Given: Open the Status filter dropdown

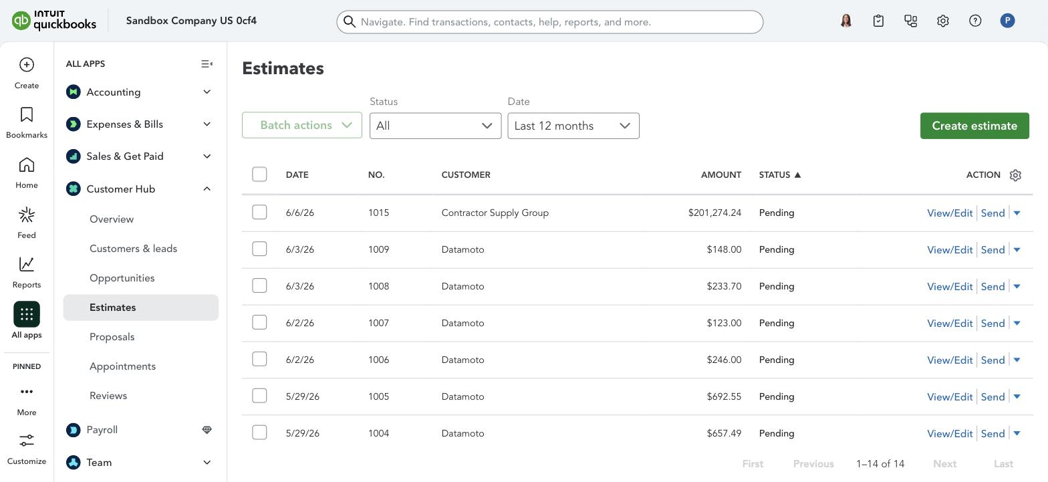Looking at the screenshot, I should [435, 126].
